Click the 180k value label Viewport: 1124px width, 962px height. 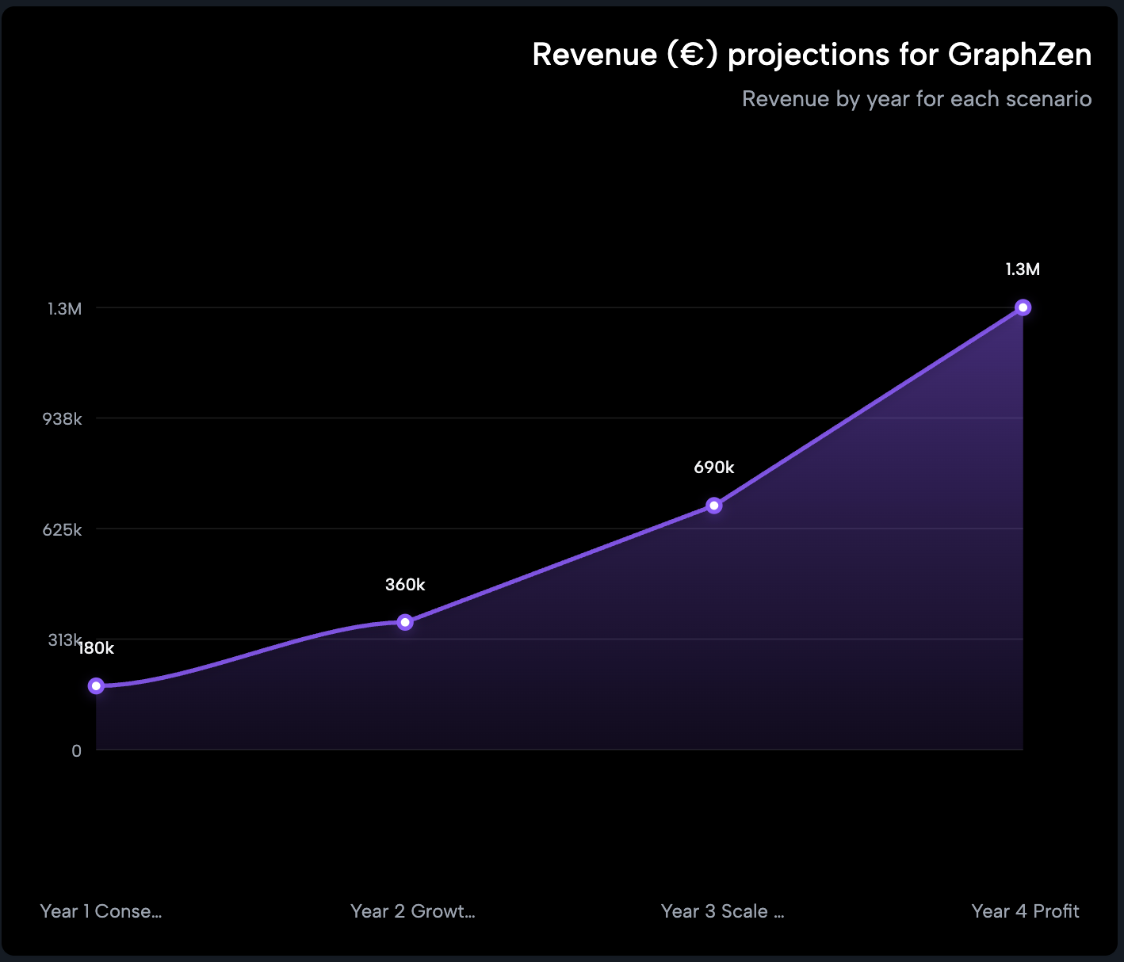(96, 648)
